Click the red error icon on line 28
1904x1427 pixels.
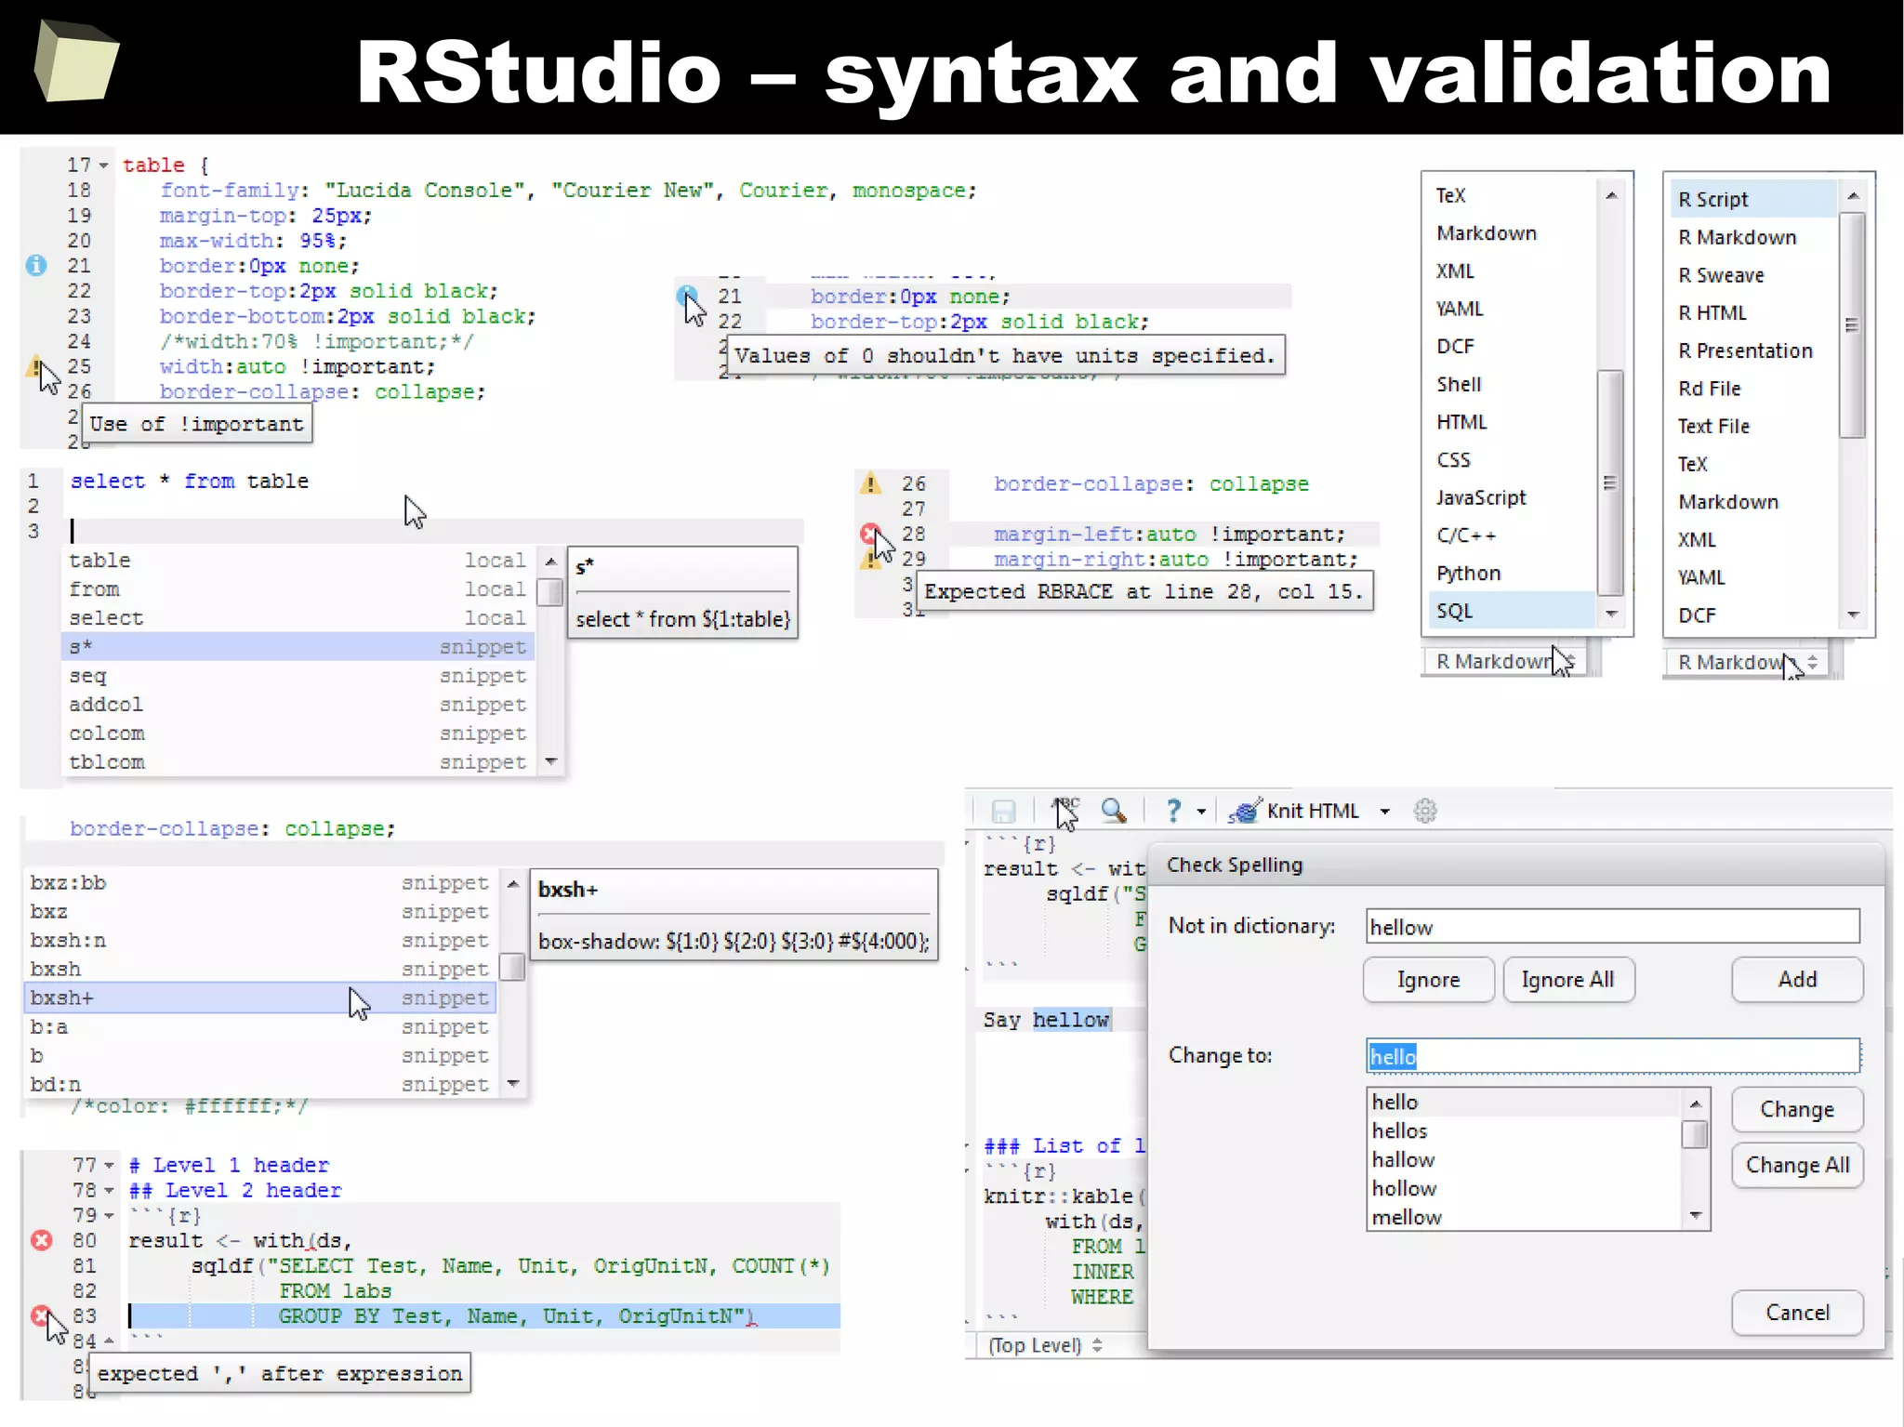coord(870,534)
